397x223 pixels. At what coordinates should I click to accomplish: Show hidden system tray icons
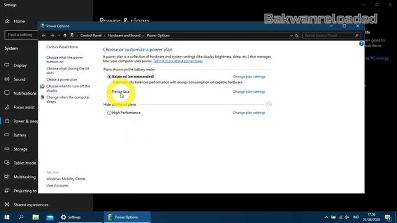[x=326, y=217]
